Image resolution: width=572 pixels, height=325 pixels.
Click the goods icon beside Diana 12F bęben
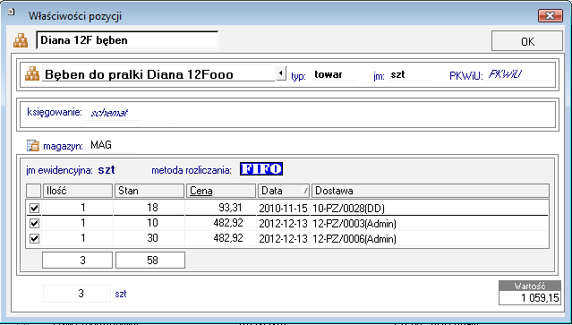(x=21, y=40)
